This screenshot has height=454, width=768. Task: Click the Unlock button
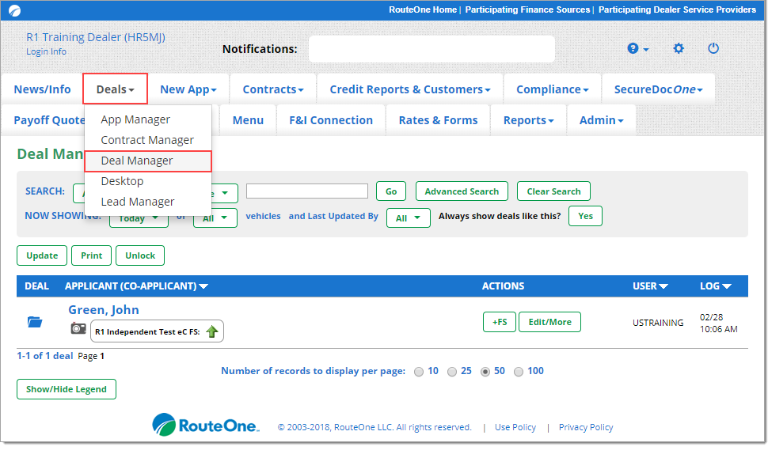click(x=140, y=255)
